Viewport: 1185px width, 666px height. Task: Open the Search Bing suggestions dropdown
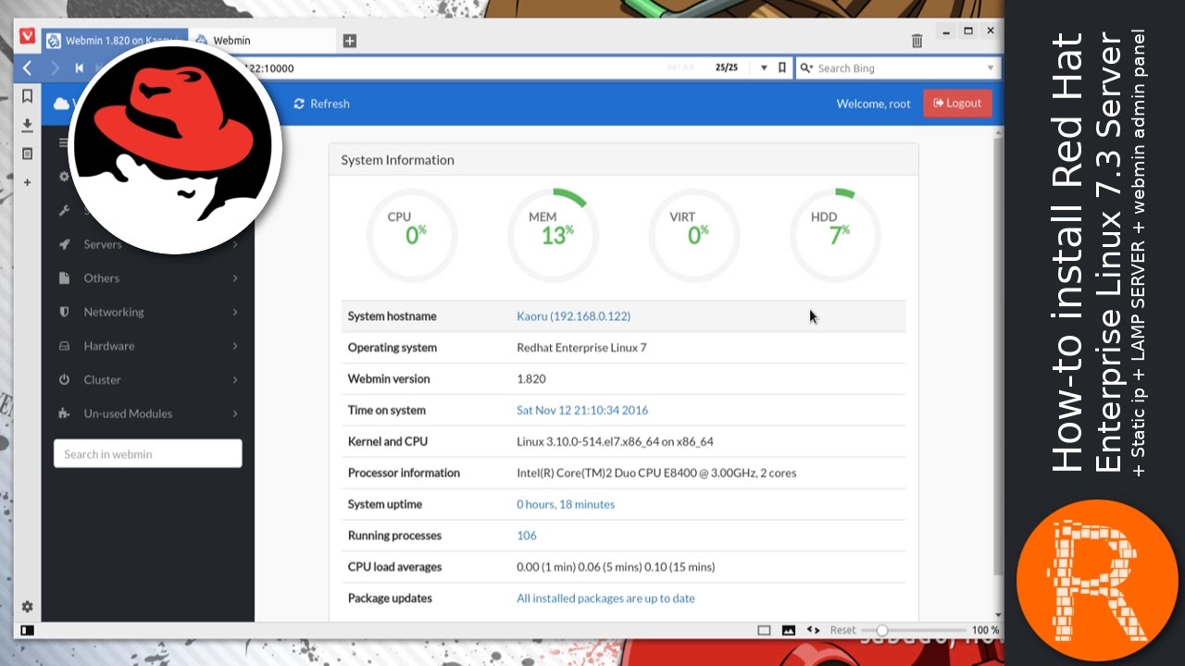(990, 68)
